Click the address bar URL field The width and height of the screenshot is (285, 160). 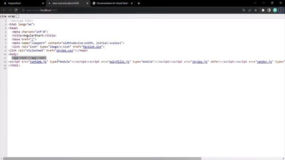click(x=131, y=10)
